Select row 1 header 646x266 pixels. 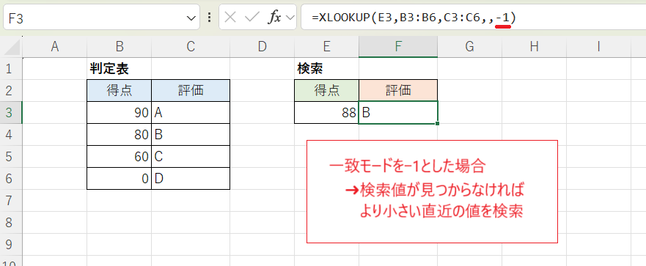pos(12,68)
